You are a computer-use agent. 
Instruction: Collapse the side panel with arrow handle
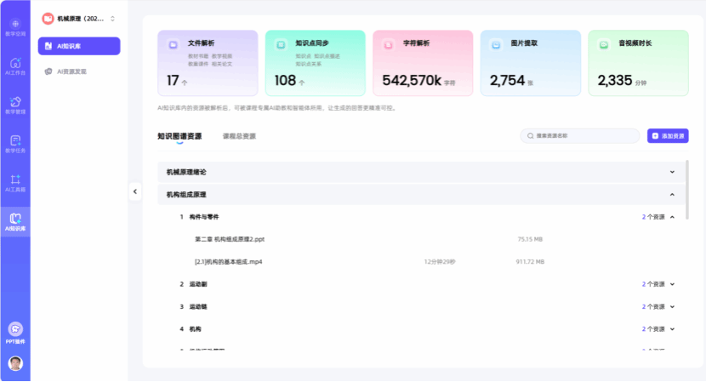(134, 191)
